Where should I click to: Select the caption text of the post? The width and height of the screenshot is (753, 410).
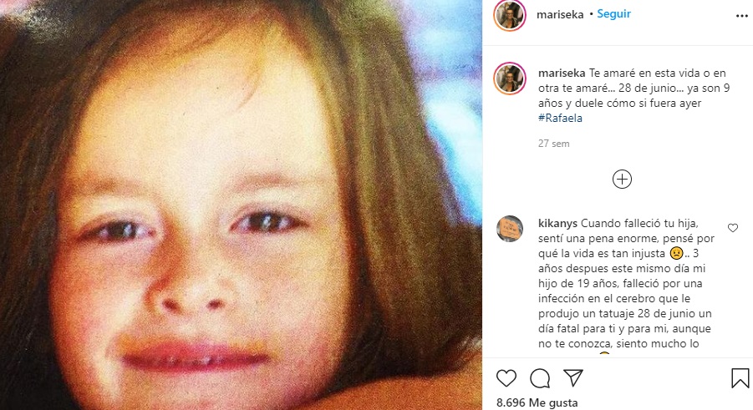tap(633, 95)
